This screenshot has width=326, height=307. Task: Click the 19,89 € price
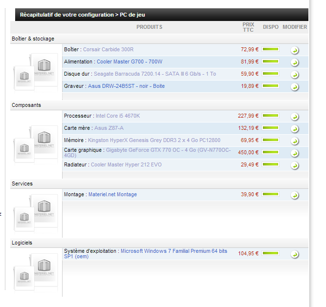(x=249, y=86)
